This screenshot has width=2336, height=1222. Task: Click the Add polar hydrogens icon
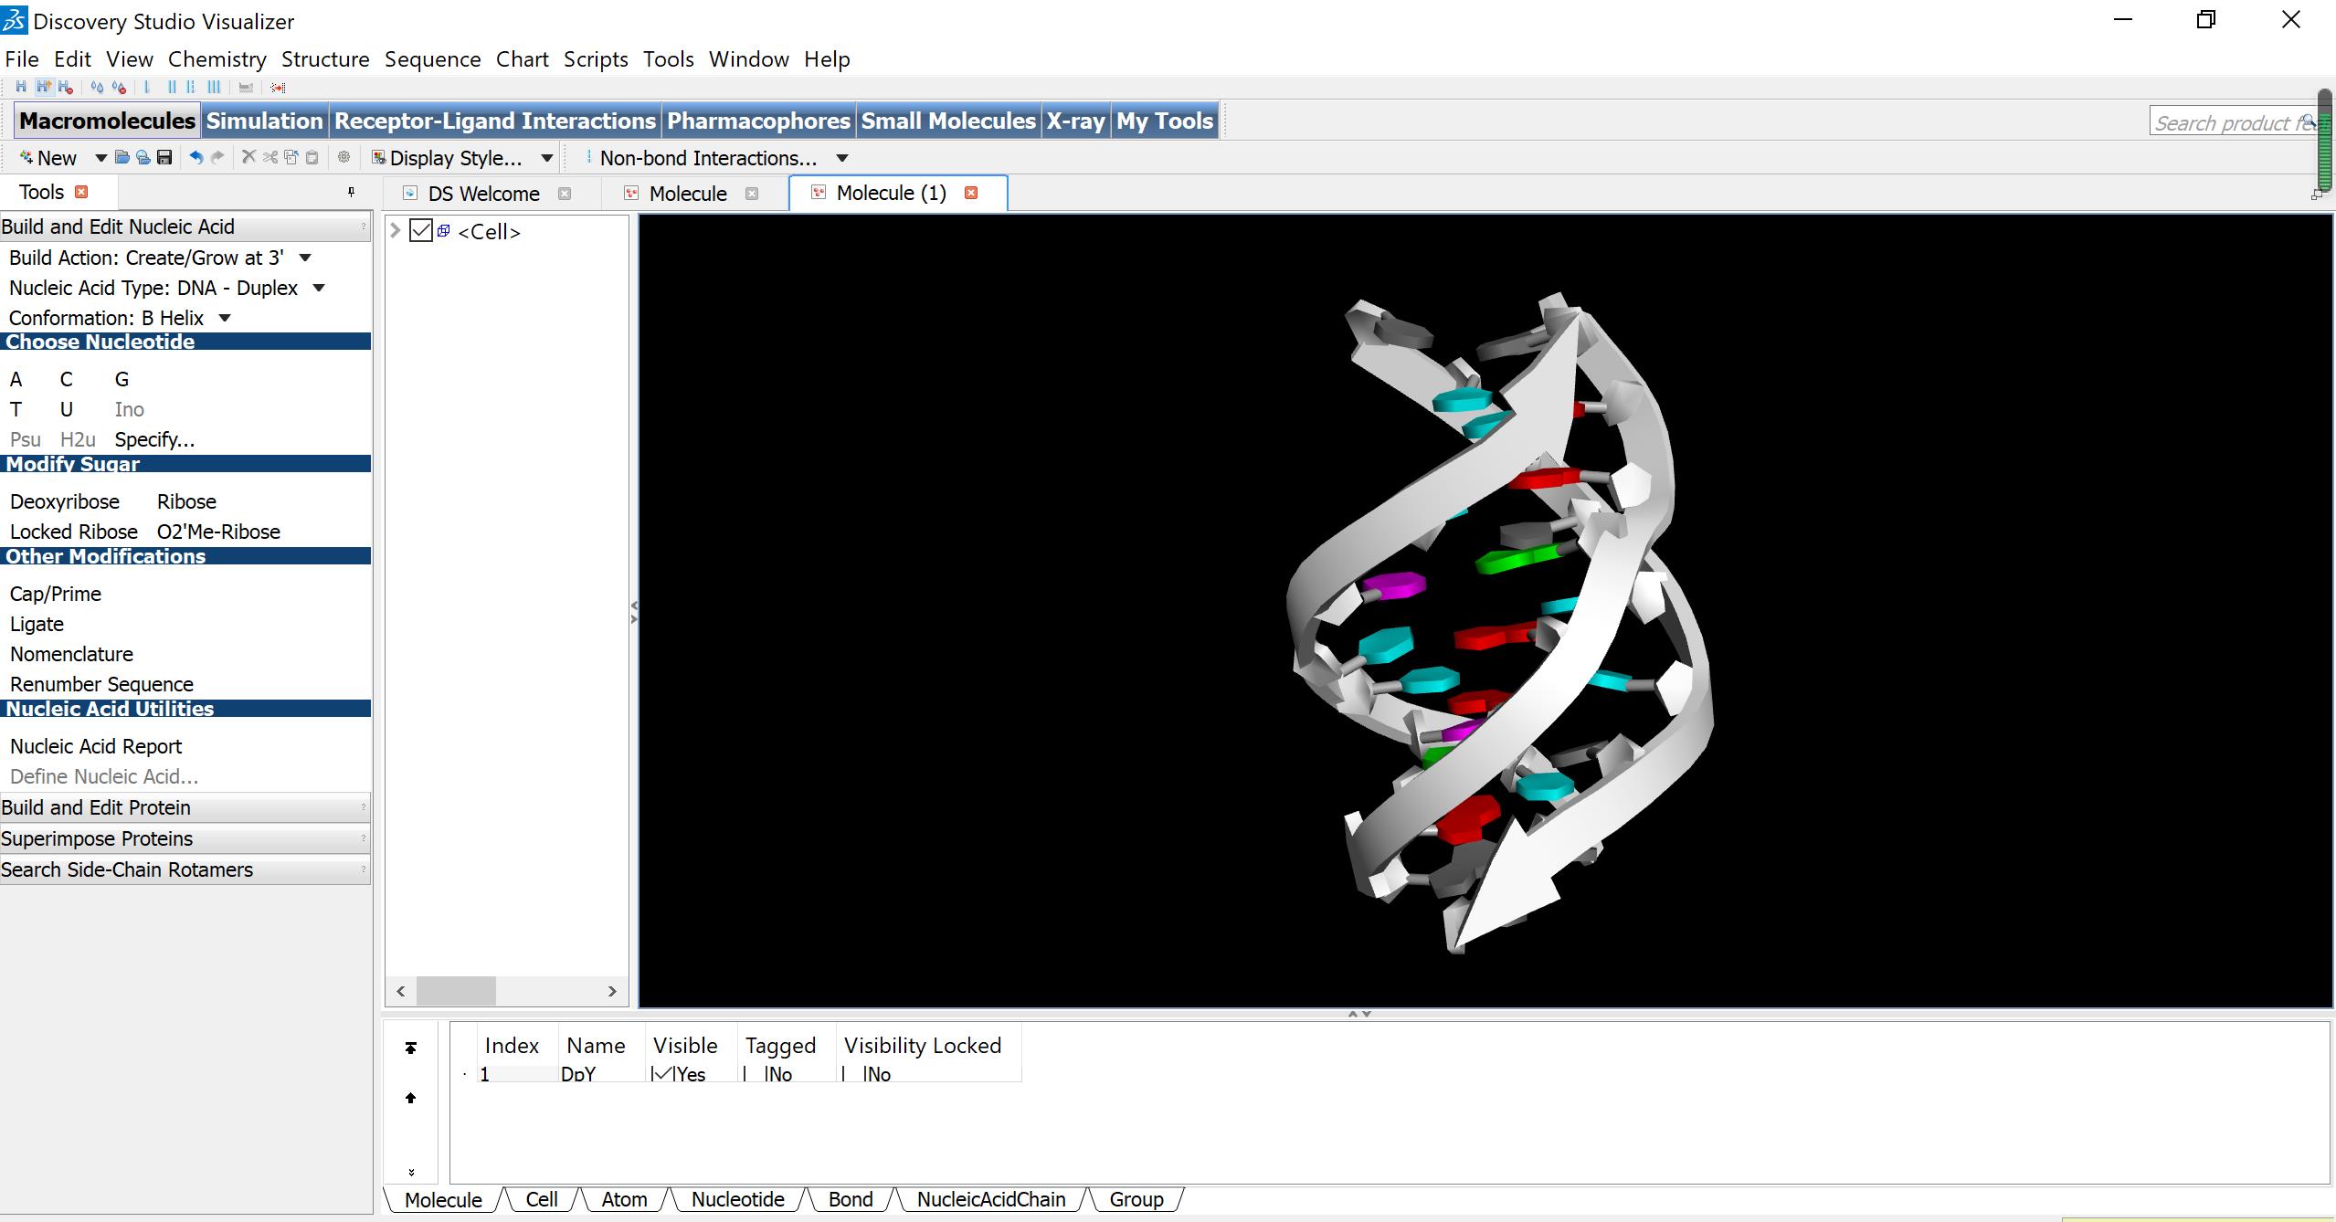click(43, 88)
